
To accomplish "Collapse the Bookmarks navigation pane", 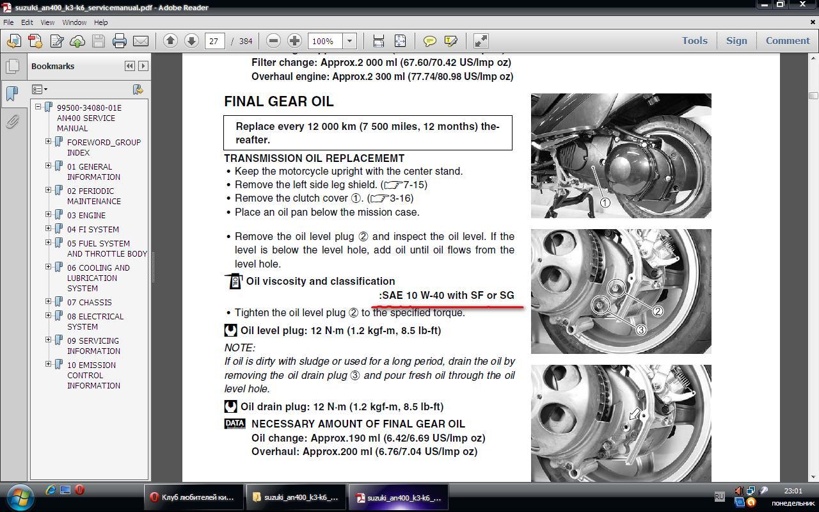I will (130, 66).
